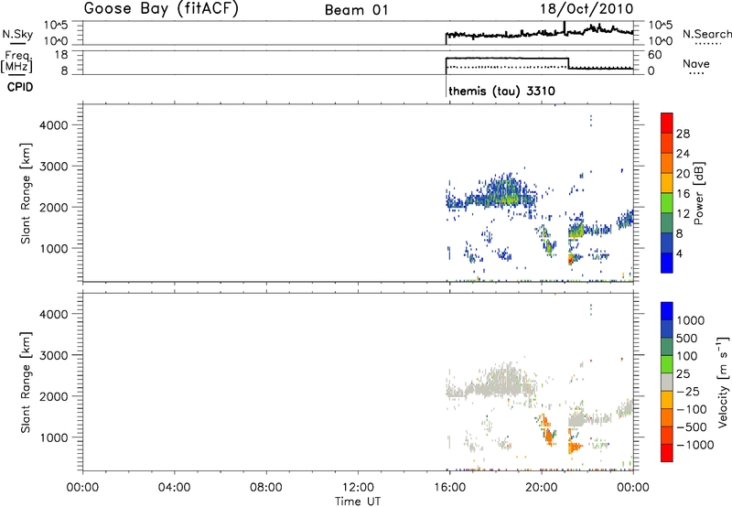The image size is (732, 507).
Task: Click the bottom blue swatch below 4 dB
Action: (667, 263)
